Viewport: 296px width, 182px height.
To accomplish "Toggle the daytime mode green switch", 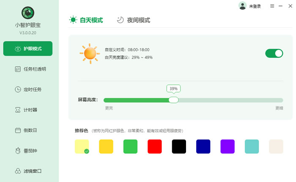I will pyautogui.click(x=274, y=53).
